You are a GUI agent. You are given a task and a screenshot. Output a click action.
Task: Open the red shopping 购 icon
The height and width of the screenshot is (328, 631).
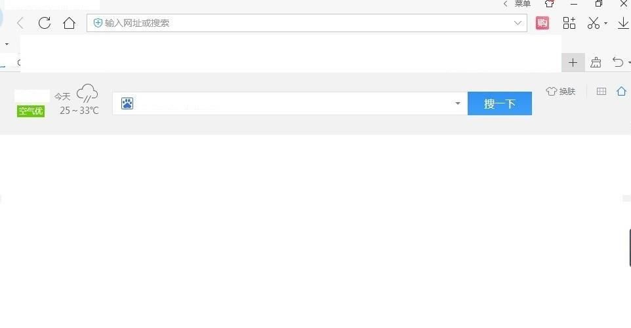(542, 23)
